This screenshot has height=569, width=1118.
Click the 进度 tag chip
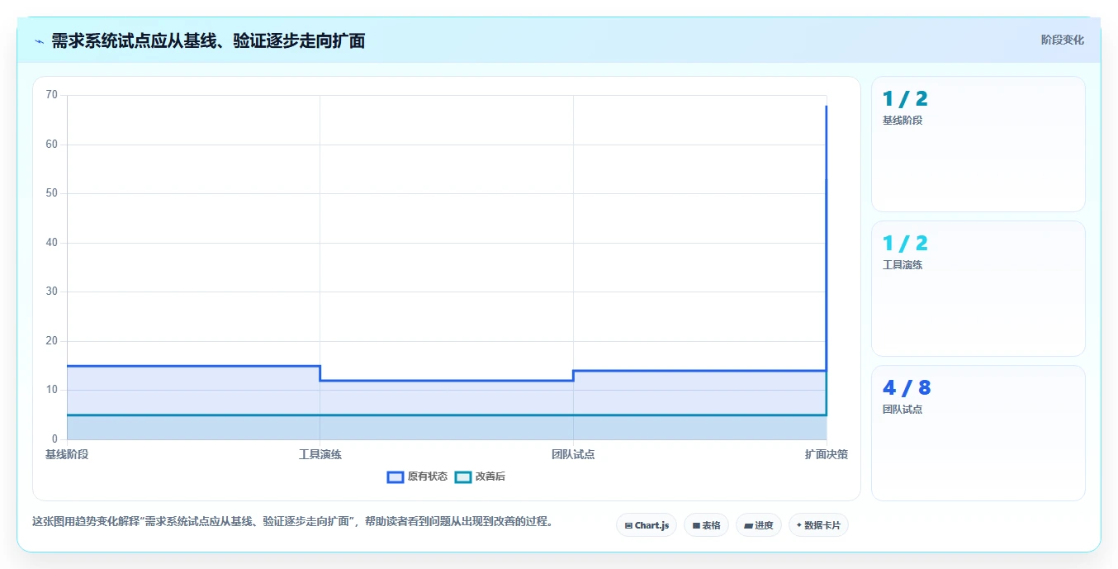[759, 525]
